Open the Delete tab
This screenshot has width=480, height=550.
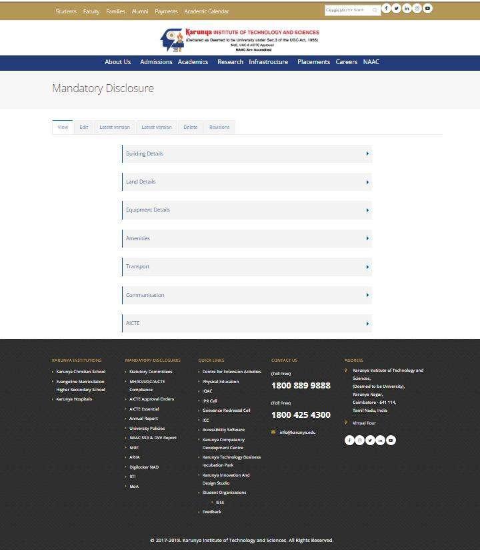point(191,127)
